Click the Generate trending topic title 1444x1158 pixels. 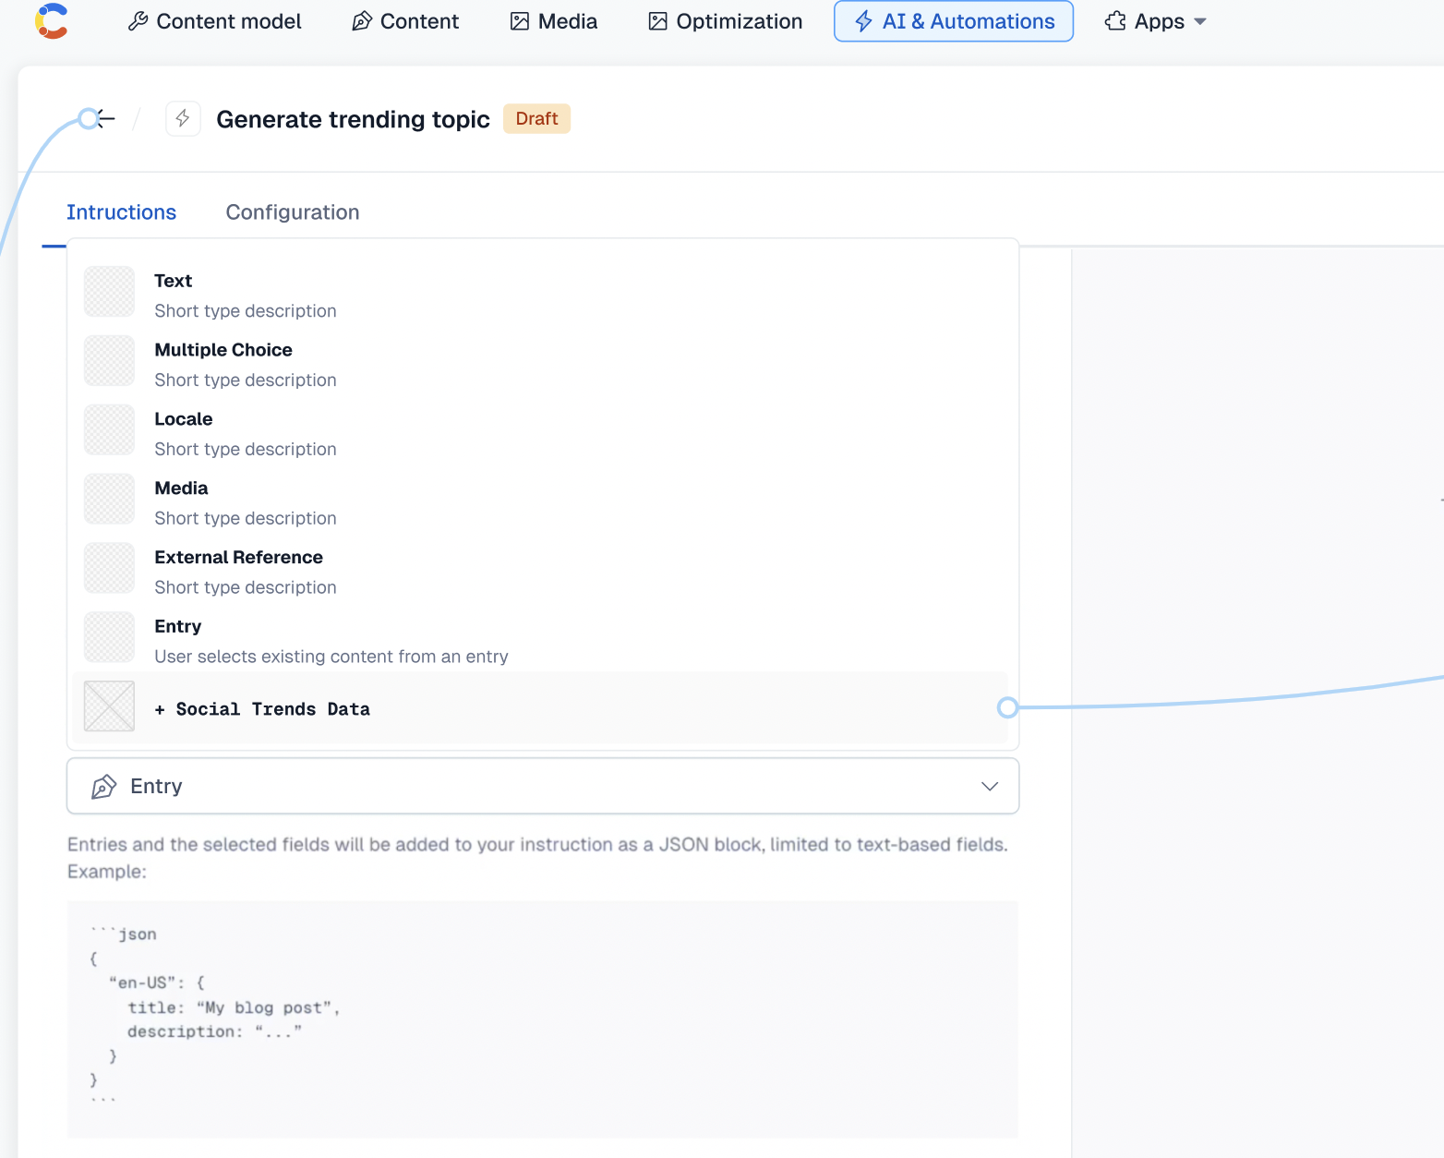[x=353, y=119]
